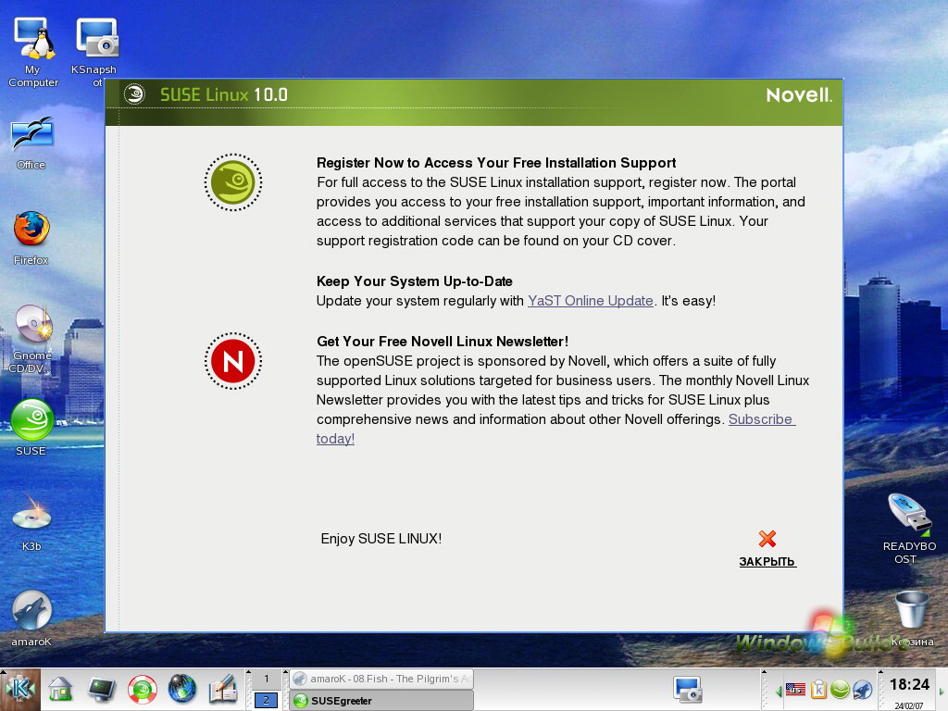Click the Novell logo in the greeter header
This screenshot has height=711, width=948.
(799, 95)
